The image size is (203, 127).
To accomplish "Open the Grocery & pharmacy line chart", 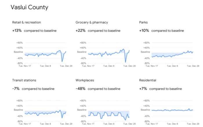I will [x=109, y=53].
